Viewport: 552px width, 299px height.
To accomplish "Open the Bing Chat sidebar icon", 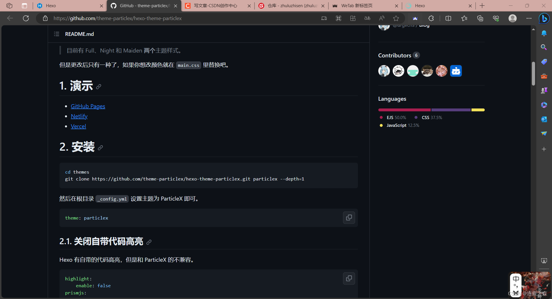I will (x=544, y=18).
